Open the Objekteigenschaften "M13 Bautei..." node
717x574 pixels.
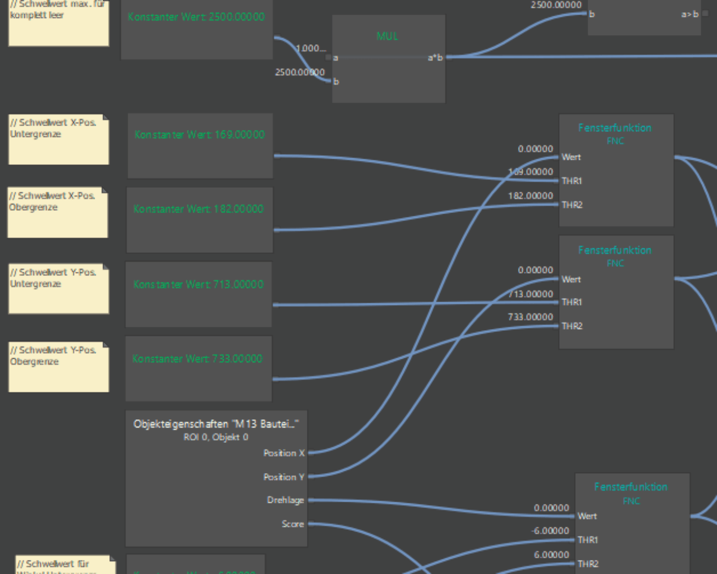click(216, 479)
